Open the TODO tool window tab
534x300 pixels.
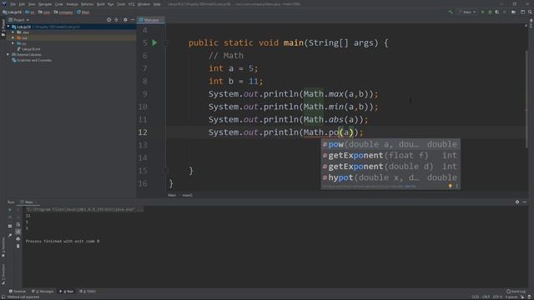tap(88, 292)
